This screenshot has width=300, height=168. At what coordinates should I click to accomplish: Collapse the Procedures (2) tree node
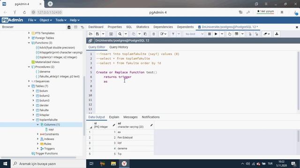click(x=29, y=67)
